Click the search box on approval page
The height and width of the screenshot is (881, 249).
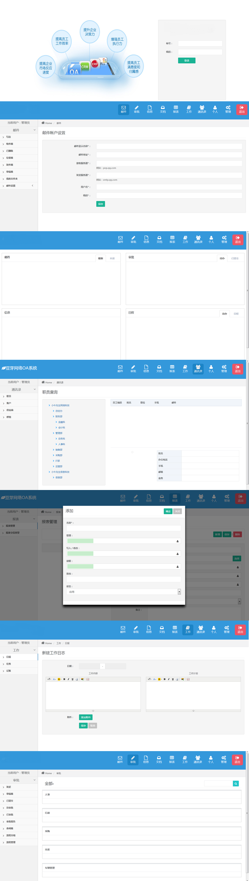click(218, 783)
